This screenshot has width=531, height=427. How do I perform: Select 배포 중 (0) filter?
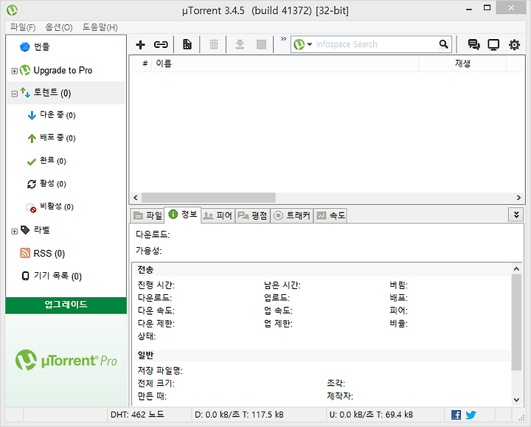(x=58, y=138)
